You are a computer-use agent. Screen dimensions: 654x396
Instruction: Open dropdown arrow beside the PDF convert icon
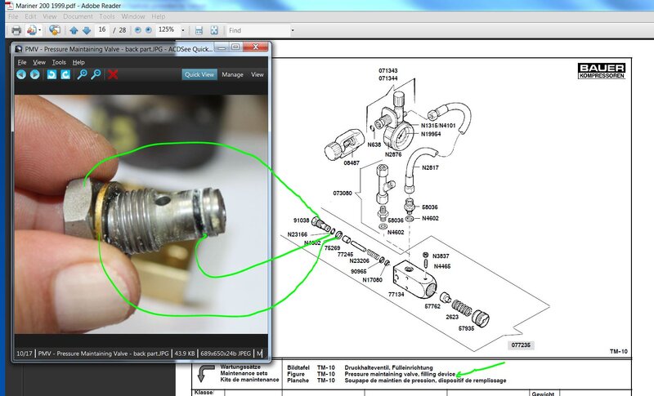(x=39, y=30)
